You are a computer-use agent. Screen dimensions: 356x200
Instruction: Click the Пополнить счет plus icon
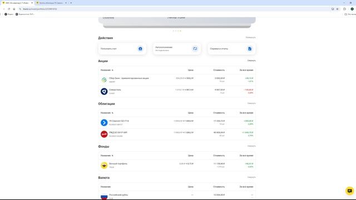pyautogui.click(x=140, y=49)
